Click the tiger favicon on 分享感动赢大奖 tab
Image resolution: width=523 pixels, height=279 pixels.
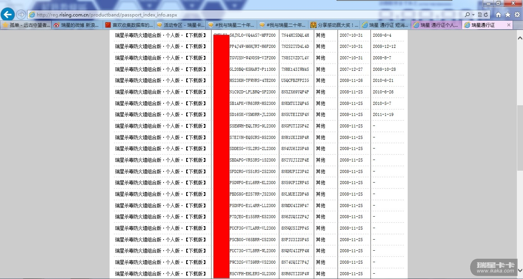(x=313, y=25)
